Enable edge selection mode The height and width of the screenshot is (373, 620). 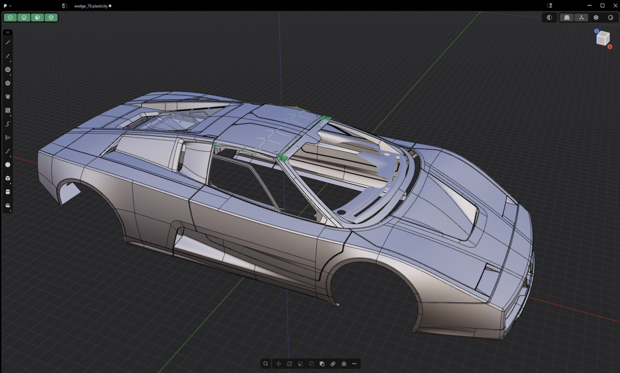[x=24, y=17]
